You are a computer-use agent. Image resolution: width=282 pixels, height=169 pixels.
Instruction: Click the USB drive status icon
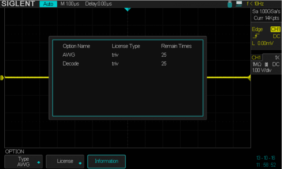[230, 4]
